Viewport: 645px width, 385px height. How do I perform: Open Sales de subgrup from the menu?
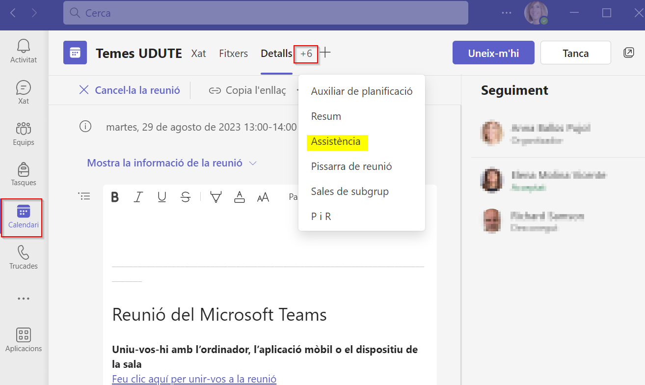pyautogui.click(x=362, y=192)
